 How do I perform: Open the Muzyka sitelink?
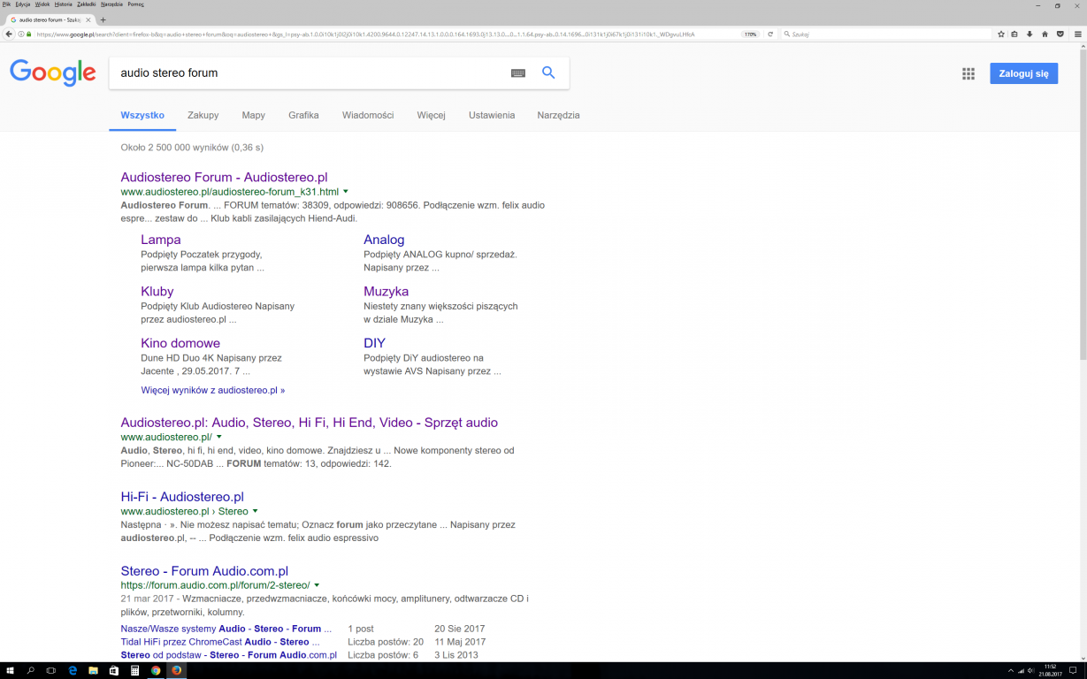386,291
